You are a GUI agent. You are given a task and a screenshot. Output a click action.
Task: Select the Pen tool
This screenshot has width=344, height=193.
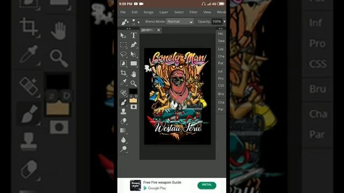(x=134, y=45)
